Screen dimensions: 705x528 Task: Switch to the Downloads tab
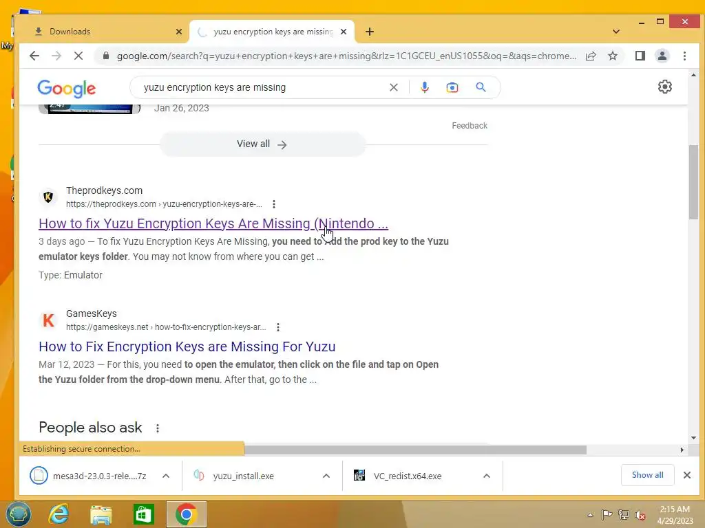click(105, 32)
